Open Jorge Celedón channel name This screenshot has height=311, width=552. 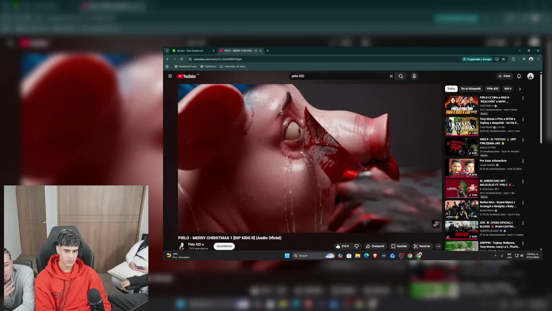point(487,165)
